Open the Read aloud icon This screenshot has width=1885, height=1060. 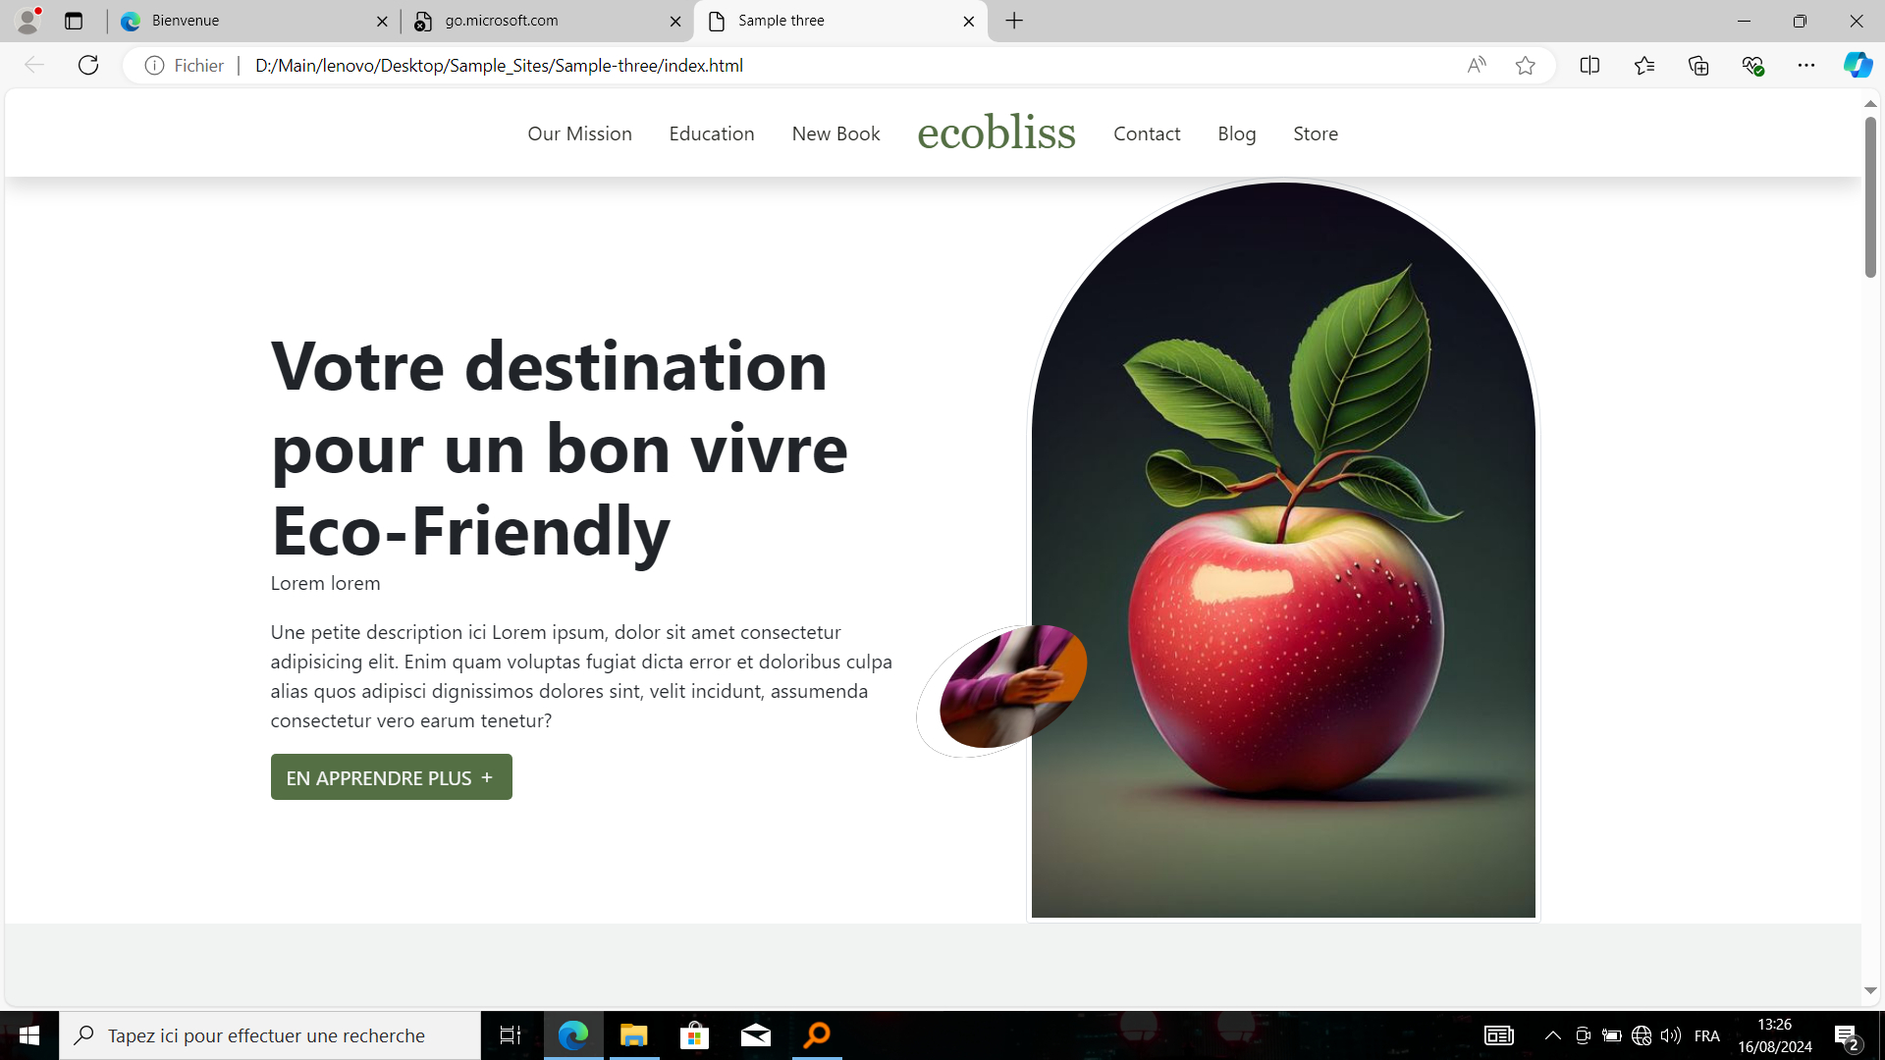[1477, 65]
